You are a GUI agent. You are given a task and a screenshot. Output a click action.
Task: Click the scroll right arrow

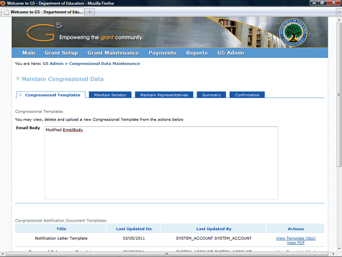[x=333, y=254]
